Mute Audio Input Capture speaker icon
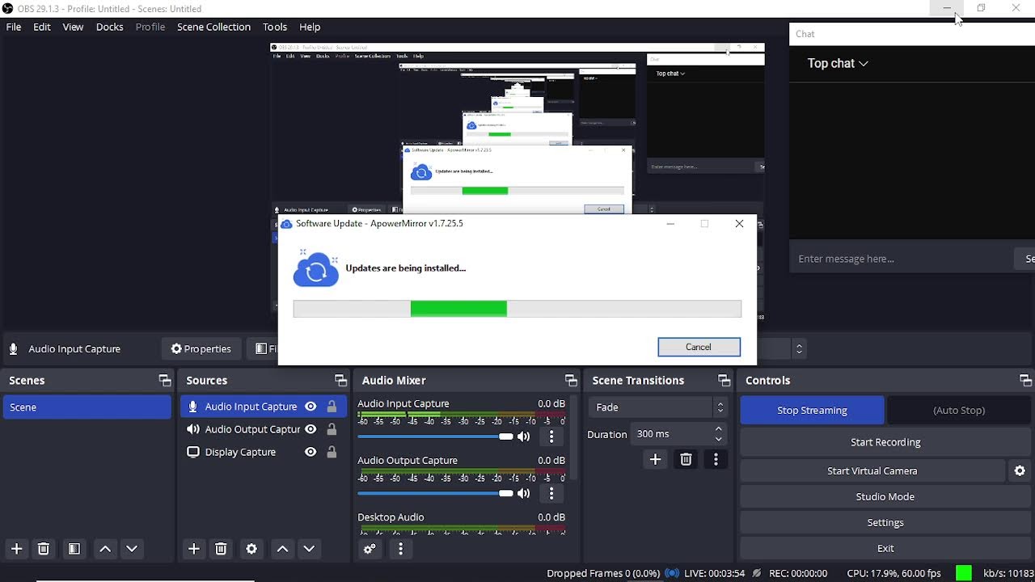The height and width of the screenshot is (582, 1035). 524,436
